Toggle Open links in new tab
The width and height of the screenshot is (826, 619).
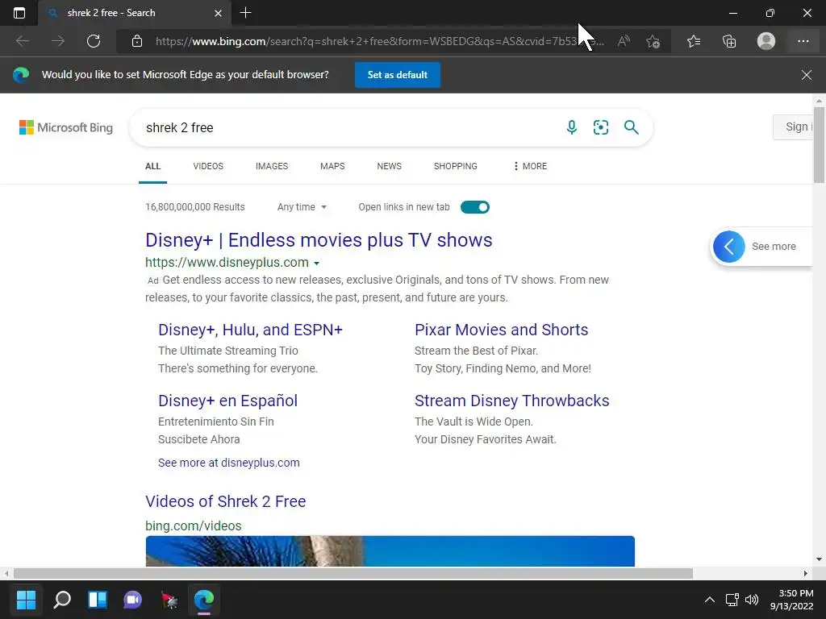click(474, 207)
